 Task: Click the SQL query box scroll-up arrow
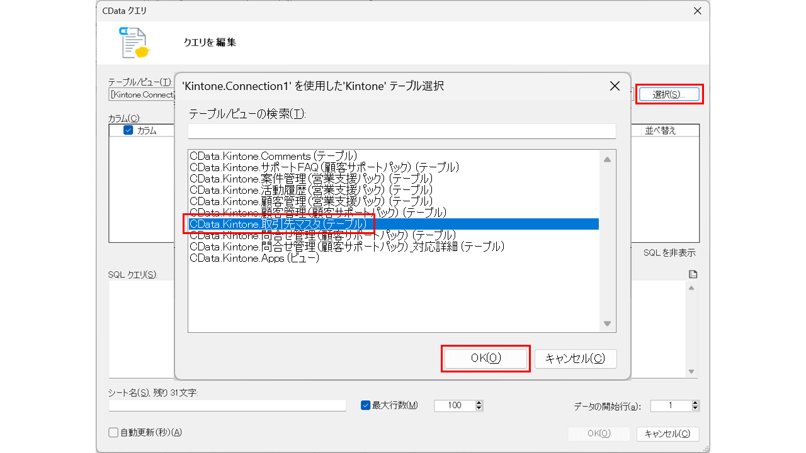click(691, 288)
